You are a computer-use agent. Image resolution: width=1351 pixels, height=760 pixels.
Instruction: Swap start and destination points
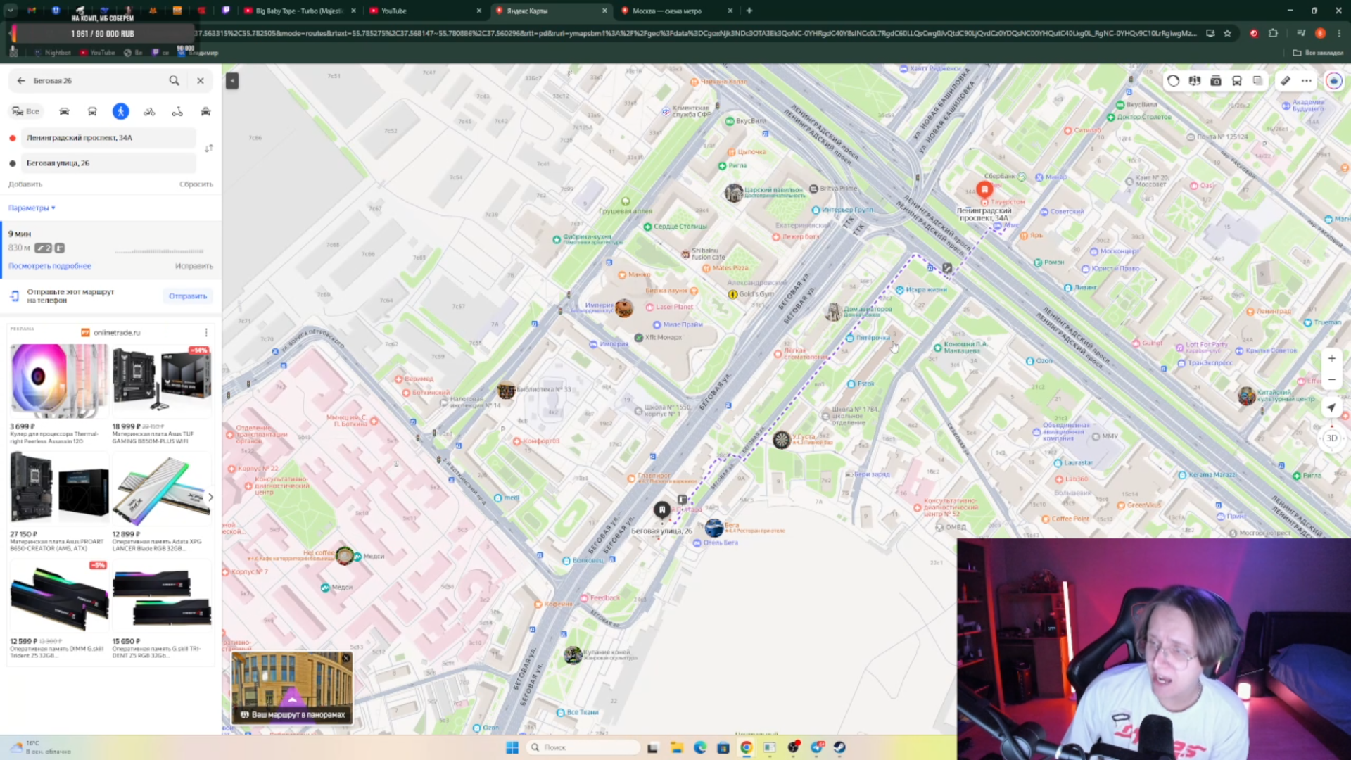209,148
